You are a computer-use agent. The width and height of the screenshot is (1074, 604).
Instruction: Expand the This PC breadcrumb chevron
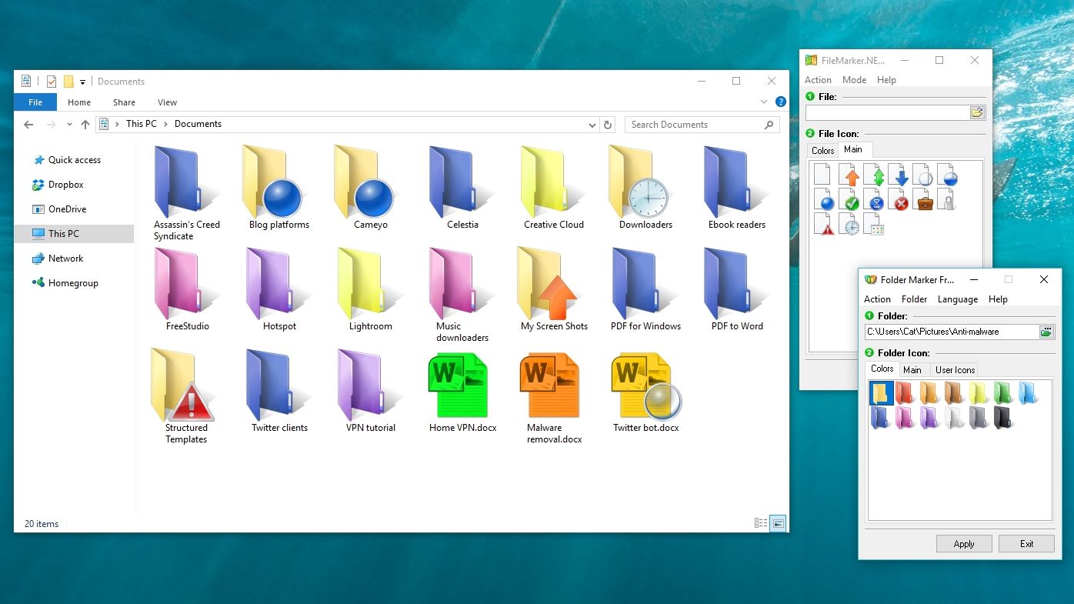(163, 124)
